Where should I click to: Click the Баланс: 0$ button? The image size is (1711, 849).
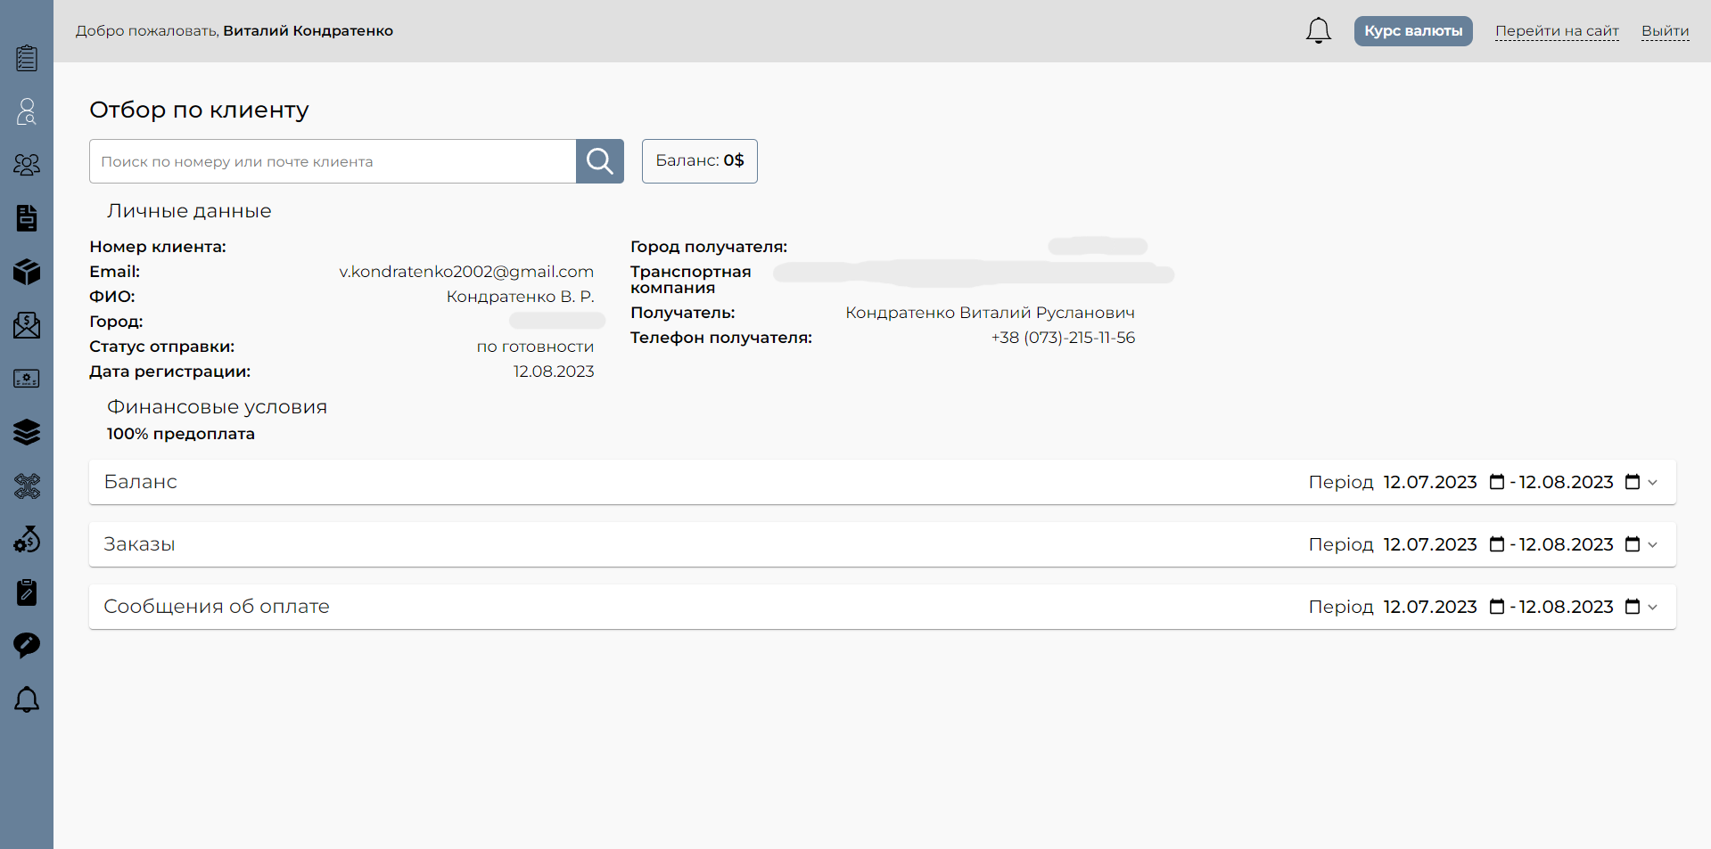700,161
